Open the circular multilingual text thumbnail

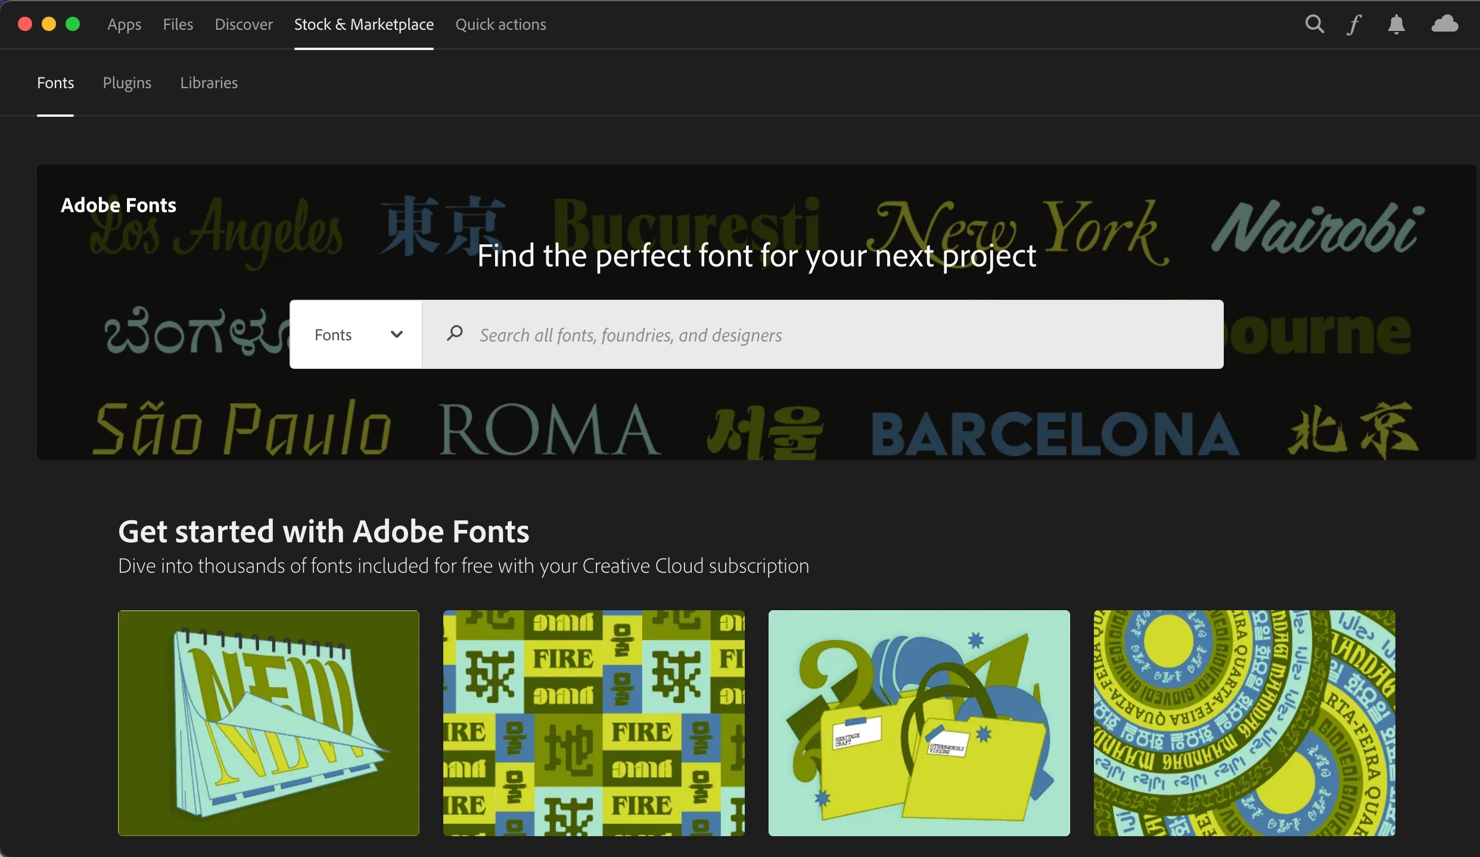tap(1244, 722)
